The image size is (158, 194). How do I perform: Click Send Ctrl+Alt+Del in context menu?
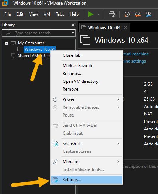click(x=87, y=125)
